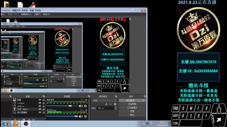The height and width of the screenshot is (127, 227).
Task: Open the QQ penguin desktop icon
Action: tap(33, 5)
